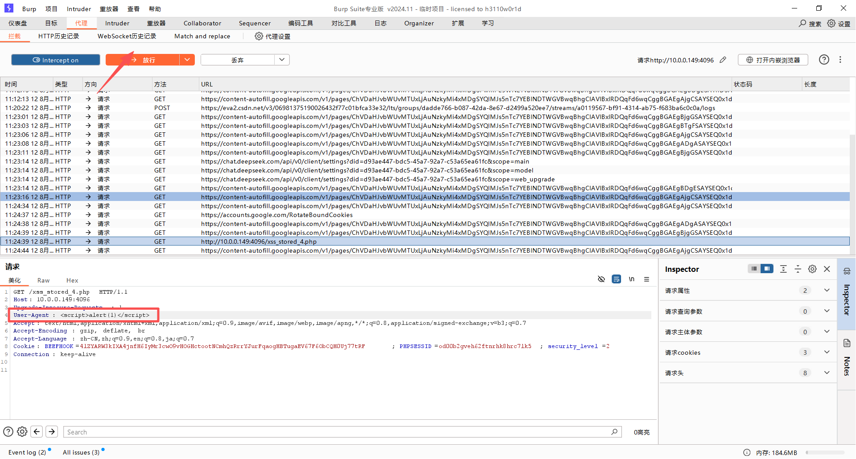
Task: Sort by the 时间 column header
Action: coord(27,84)
